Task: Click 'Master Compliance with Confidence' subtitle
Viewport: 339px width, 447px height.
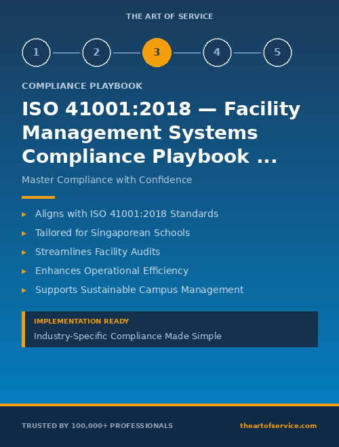Action: click(107, 180)
